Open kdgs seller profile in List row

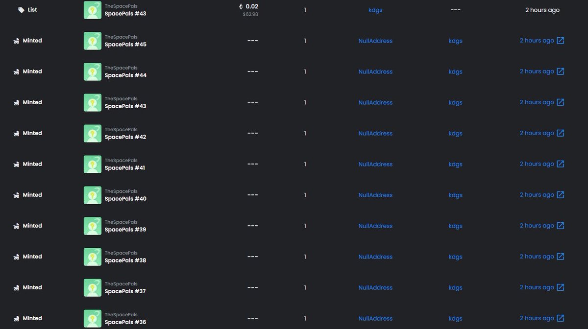[375, 10]
